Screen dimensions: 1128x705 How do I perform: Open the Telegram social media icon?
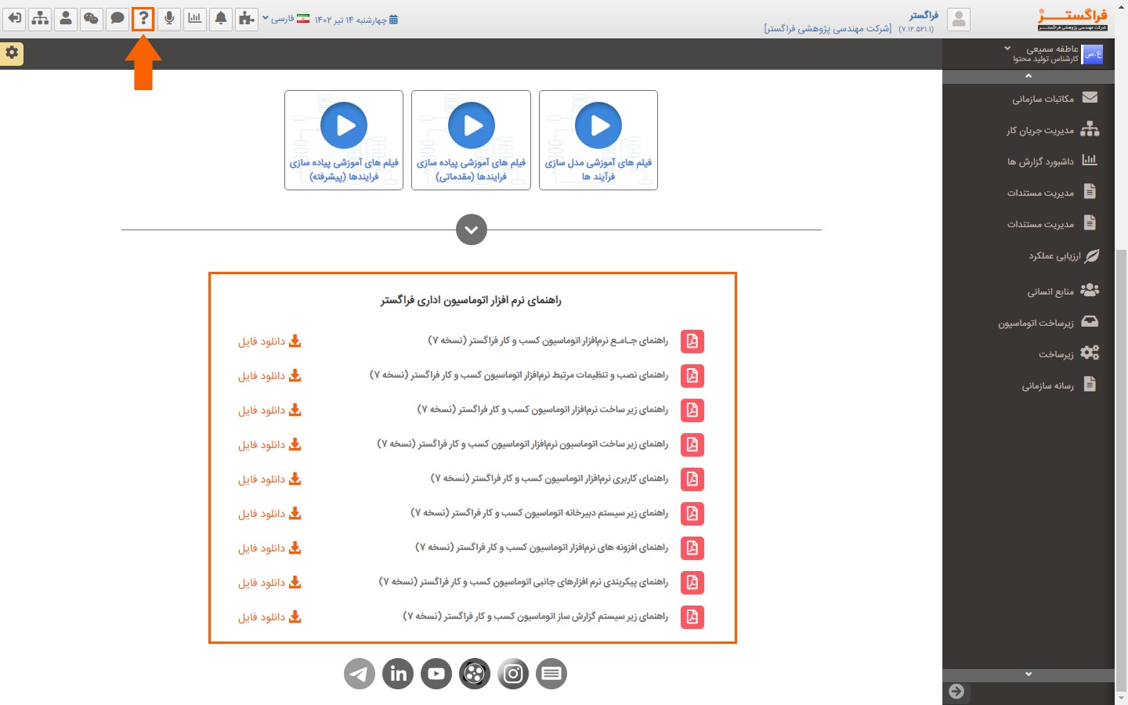coord(359,673)
